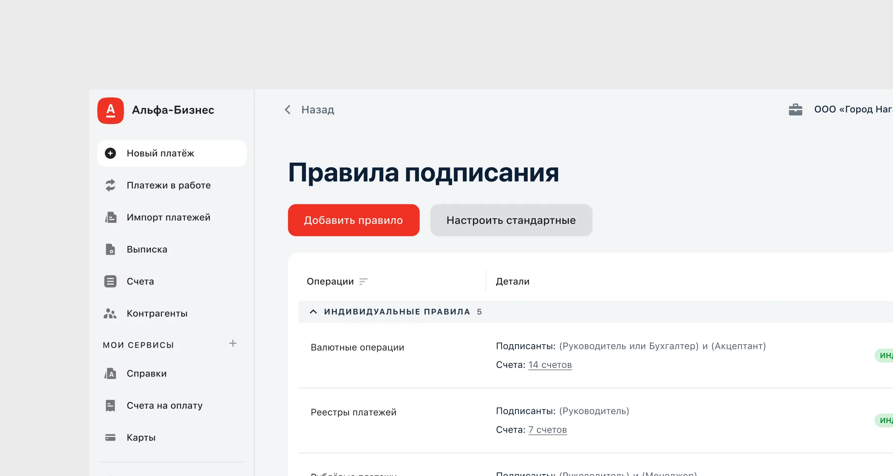Image resolution: width=893 pixels, height=476 pixels.
Task: Click the Справки sidebar icon
Action: pos(110,373)
